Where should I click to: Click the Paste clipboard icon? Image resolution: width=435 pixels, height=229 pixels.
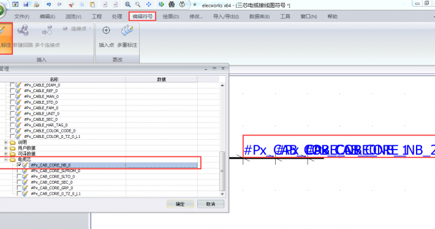[x=93, y=4]
